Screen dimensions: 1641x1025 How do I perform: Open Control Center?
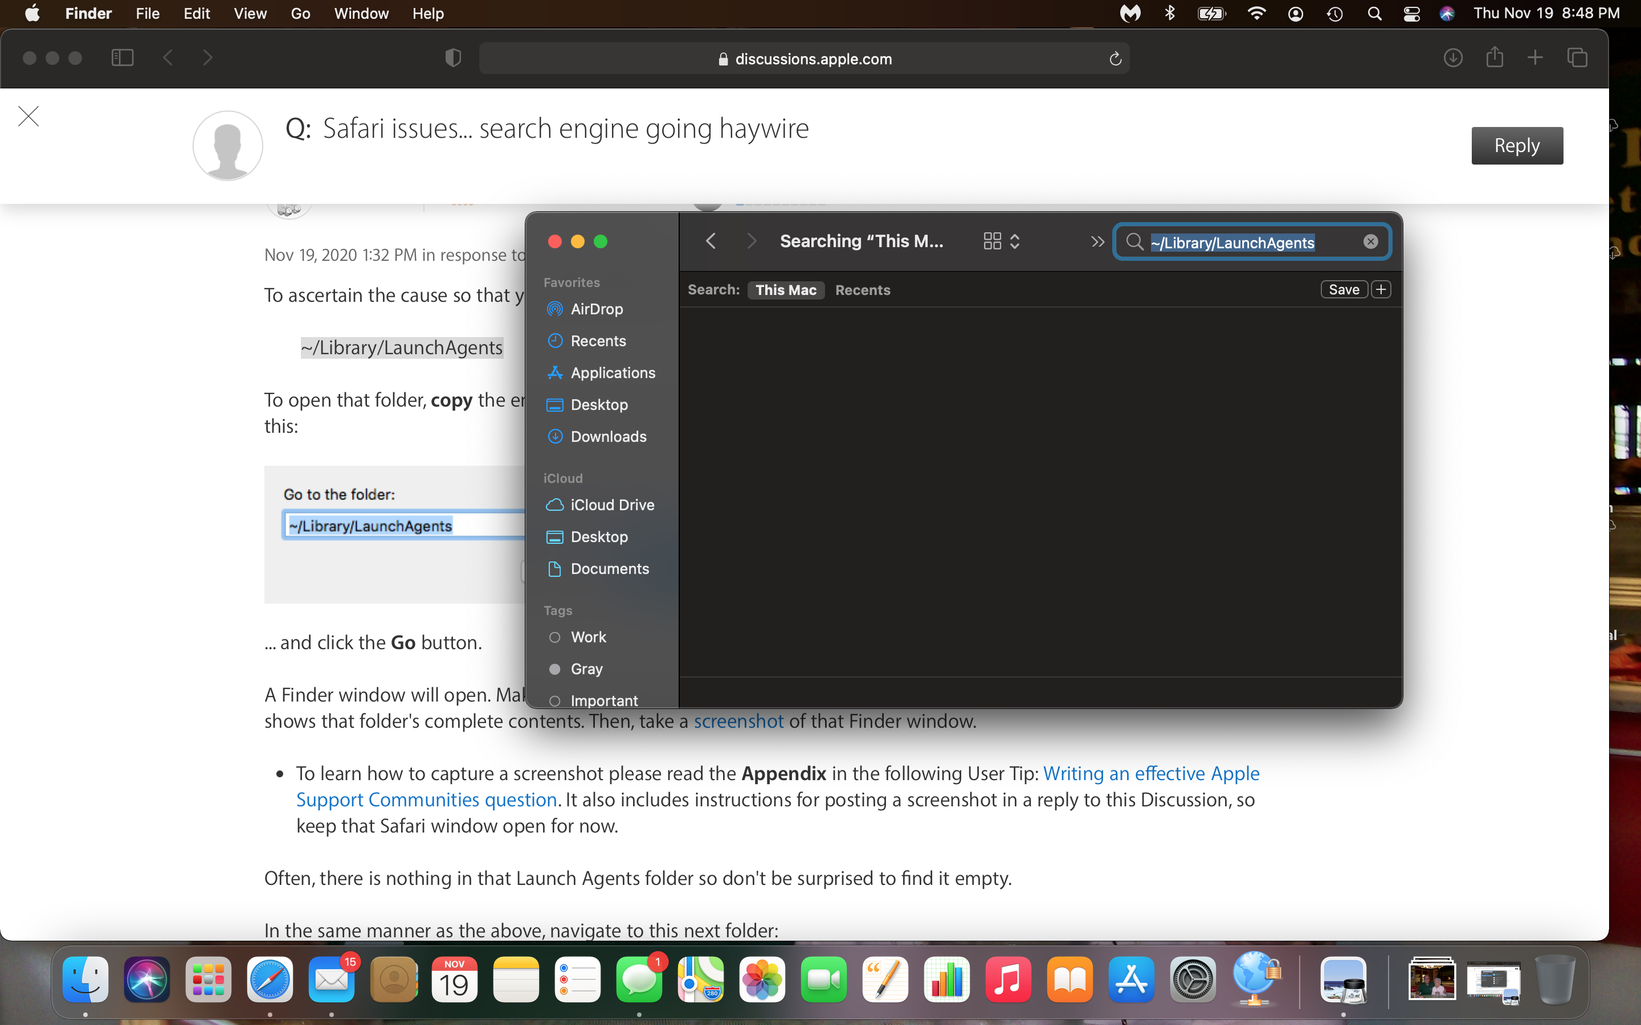pyautogui.click(x=1412, y=14)
